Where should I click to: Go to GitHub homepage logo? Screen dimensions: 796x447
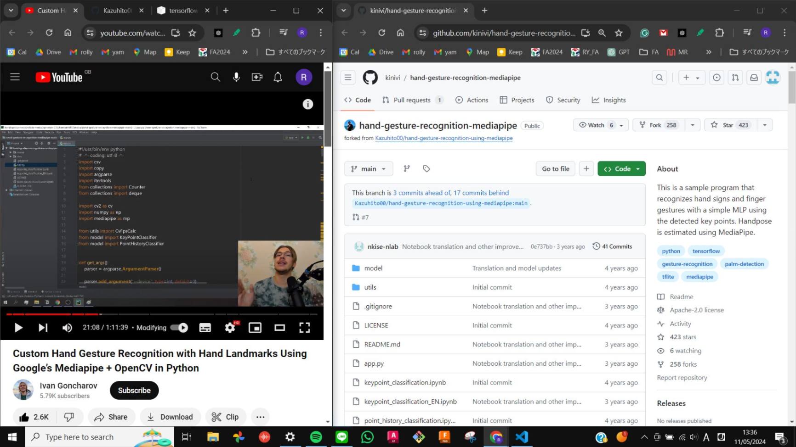370,78
